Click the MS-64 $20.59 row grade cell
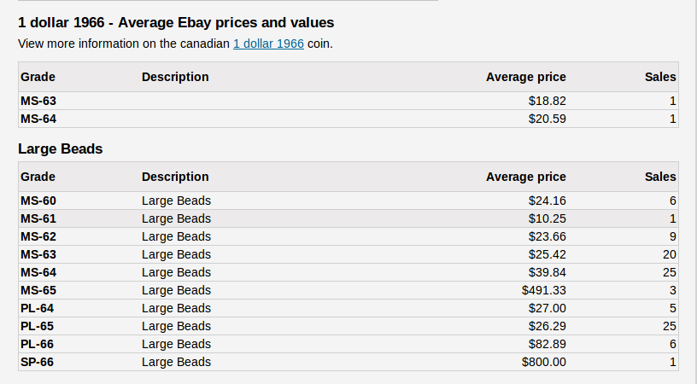 pyautogui.click(x=38, y=119)
